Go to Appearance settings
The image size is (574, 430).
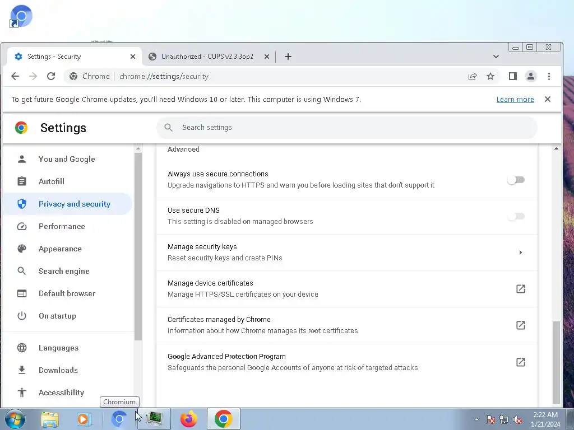pos(67,249)
